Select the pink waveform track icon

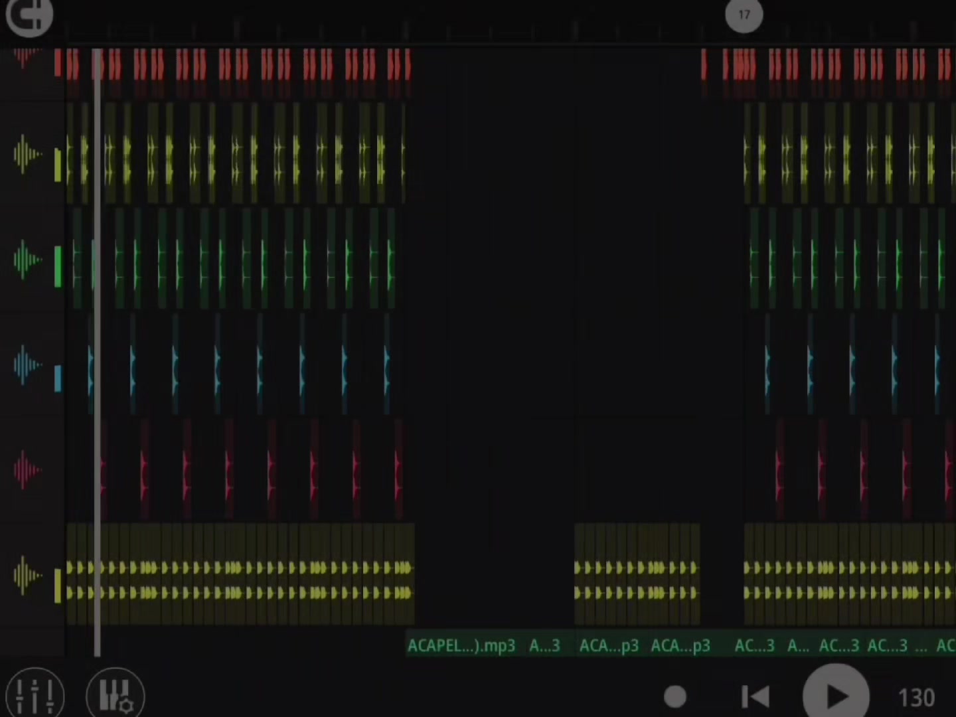(27, 470)
